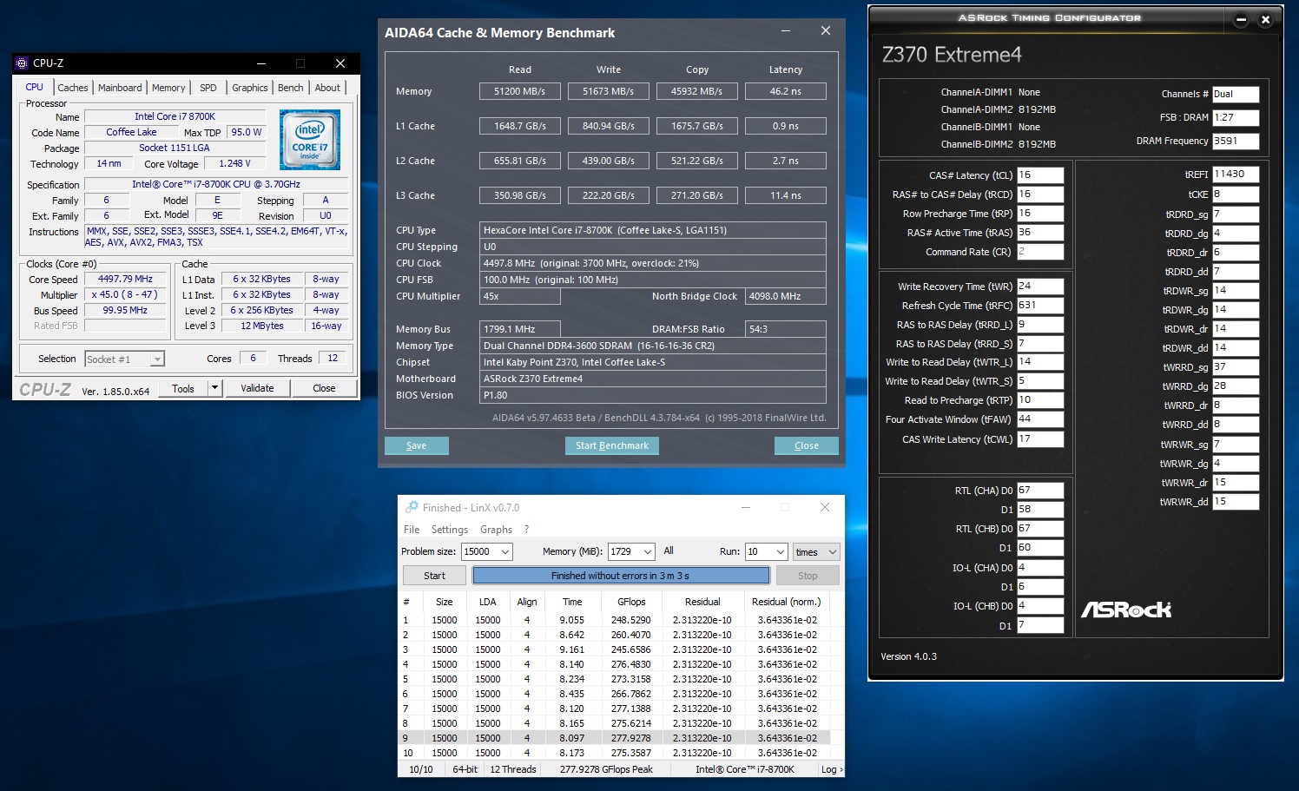This screenshot has width=1299, height=791.
Task: Open the Mainboard tab in CPU-Z
Action: tap(120, 88)
